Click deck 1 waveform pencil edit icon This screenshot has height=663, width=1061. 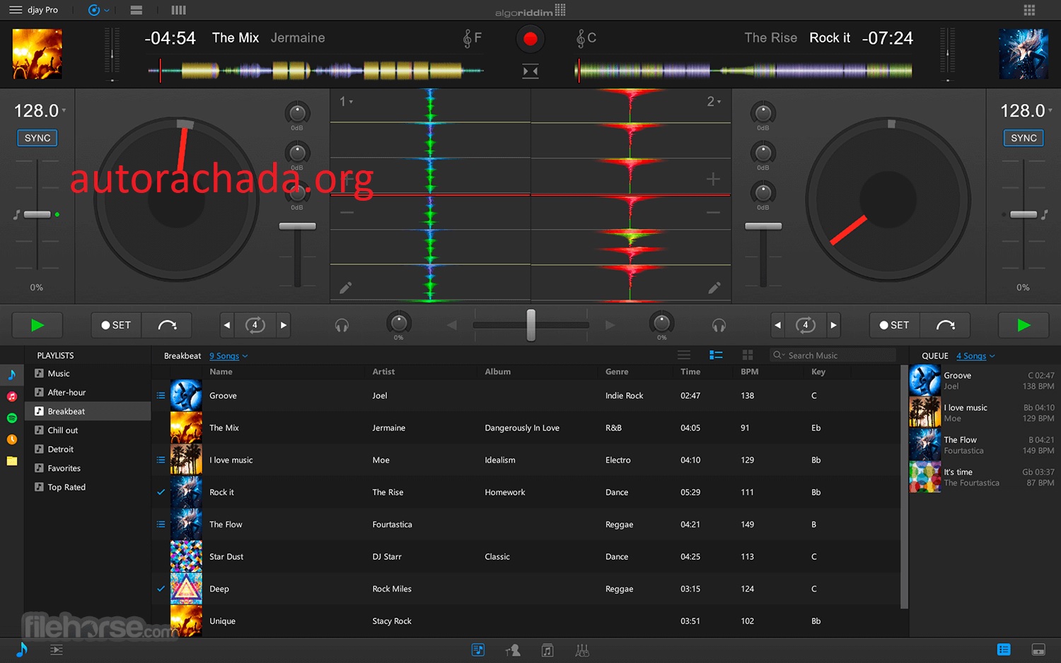pyautogui.click(x=345, y=288)
